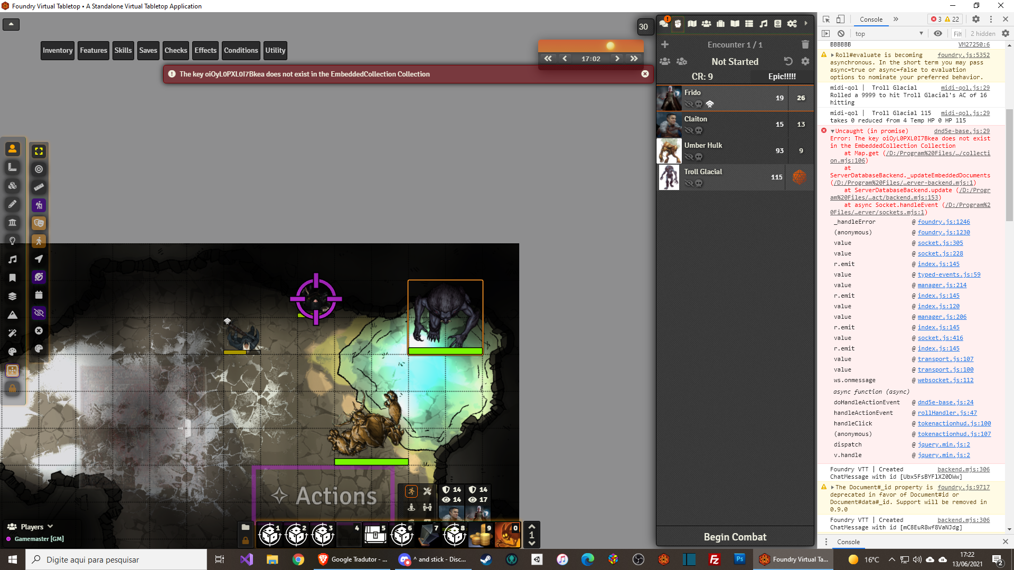Mark Claiton as defeated with the skull
This screenshot has height=570, width=1014.
click(699, 131)
